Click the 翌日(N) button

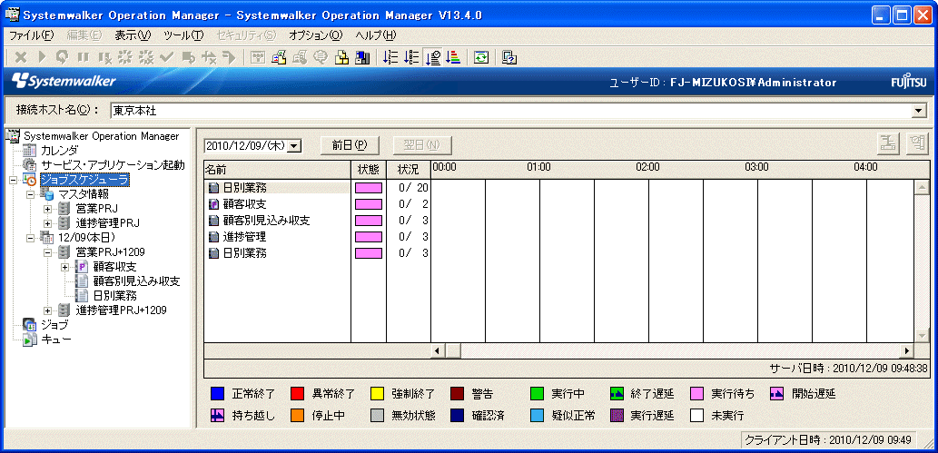[421, 145]
